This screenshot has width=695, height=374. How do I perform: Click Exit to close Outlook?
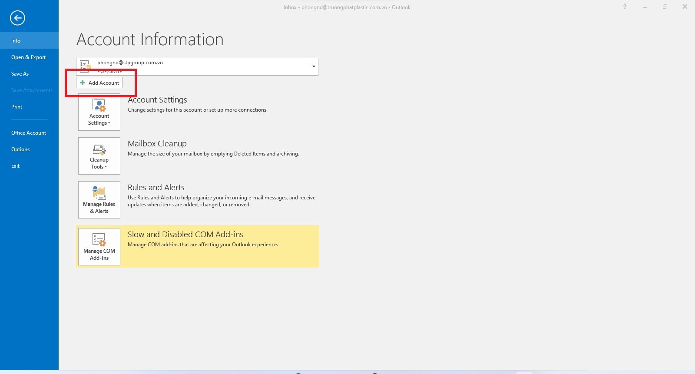click(x=15, y=165)
